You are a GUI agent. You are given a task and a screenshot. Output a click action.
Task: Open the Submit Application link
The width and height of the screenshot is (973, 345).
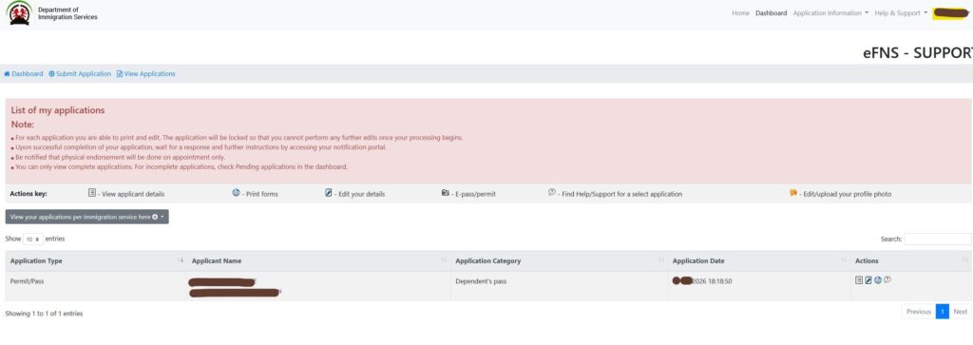[x=80, y=74]
